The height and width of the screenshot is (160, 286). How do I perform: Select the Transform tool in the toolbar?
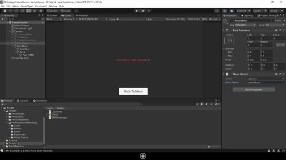35,11
